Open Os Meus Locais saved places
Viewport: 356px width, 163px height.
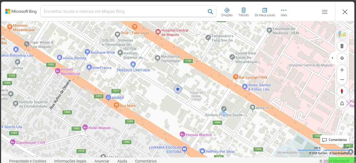pos(265,12)
